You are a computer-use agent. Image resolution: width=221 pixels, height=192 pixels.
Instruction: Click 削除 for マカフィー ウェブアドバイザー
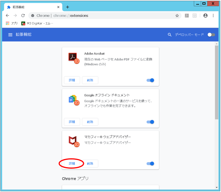pyautogui.click(x=90, y=163)
